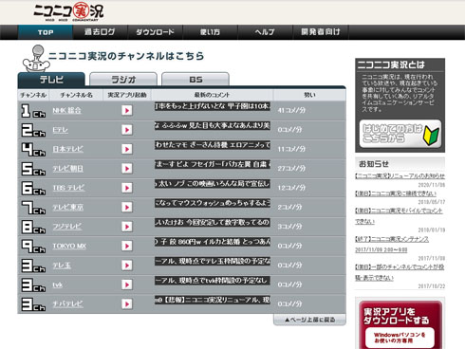Launch the commentary app for テレビ東京
The height and width of the screenshot is (349, 465).
127,207
